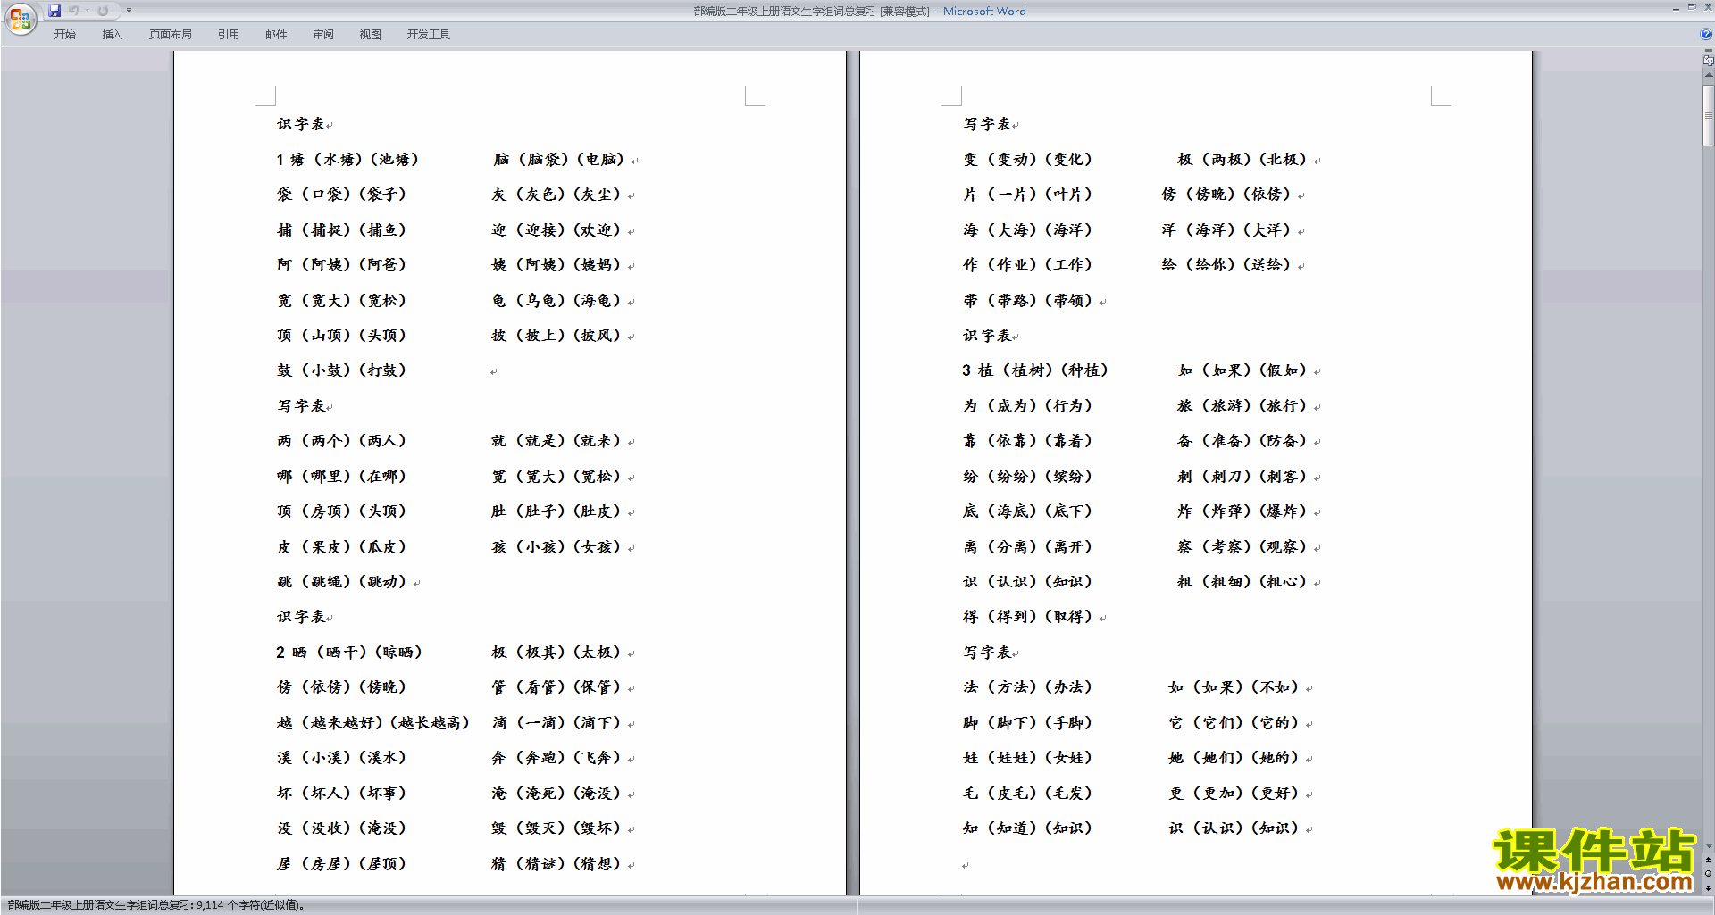This screenshot has height=915, width=1715.
Task: Save the document with the floppy icon
Action: pyautogui.click(x=54, y=11)
